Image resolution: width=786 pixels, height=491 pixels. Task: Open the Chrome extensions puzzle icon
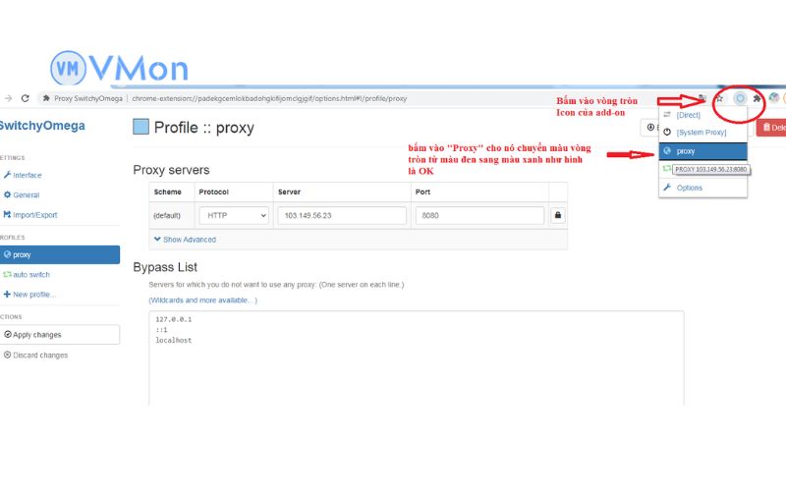pos(757,98)
